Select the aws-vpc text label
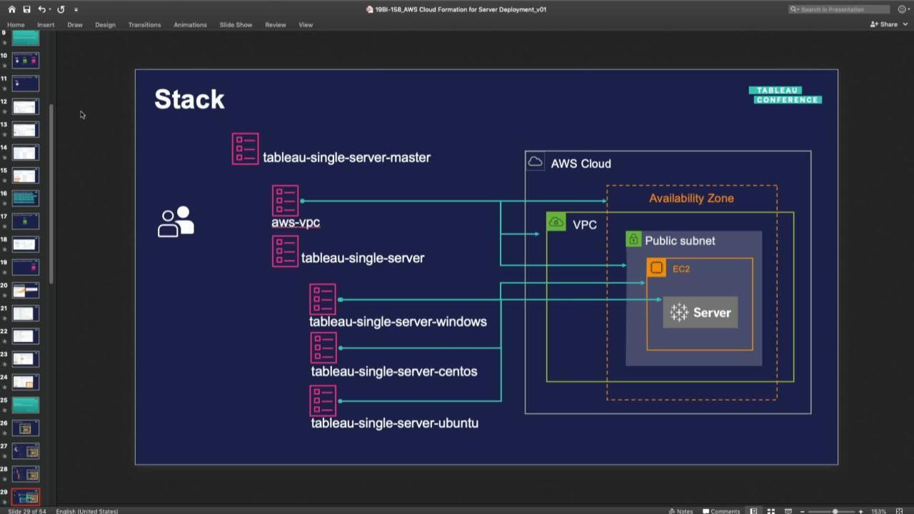914x514 pixels. [x=296, y=223]
